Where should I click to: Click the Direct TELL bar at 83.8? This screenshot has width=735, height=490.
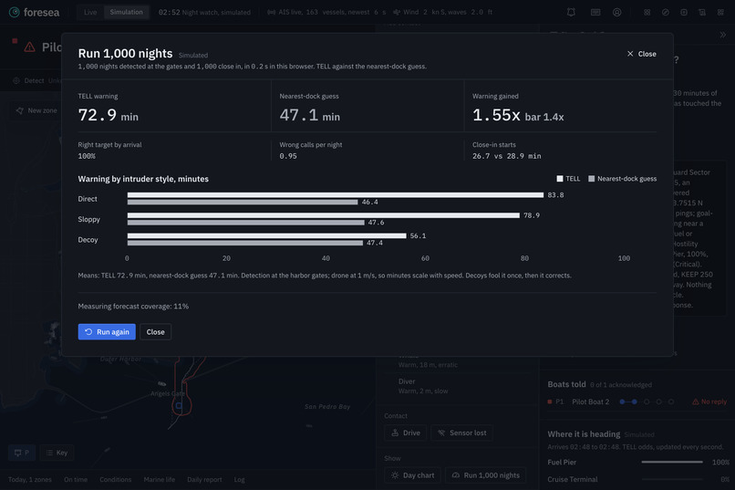[x=336, y=195]
